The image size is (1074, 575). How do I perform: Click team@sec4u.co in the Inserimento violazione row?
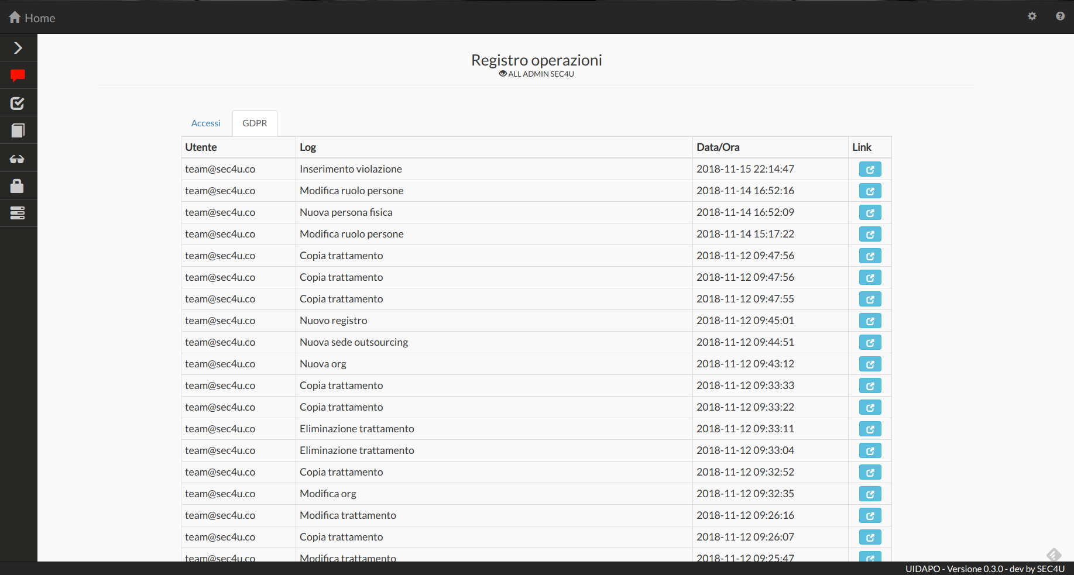pos(220,169)
